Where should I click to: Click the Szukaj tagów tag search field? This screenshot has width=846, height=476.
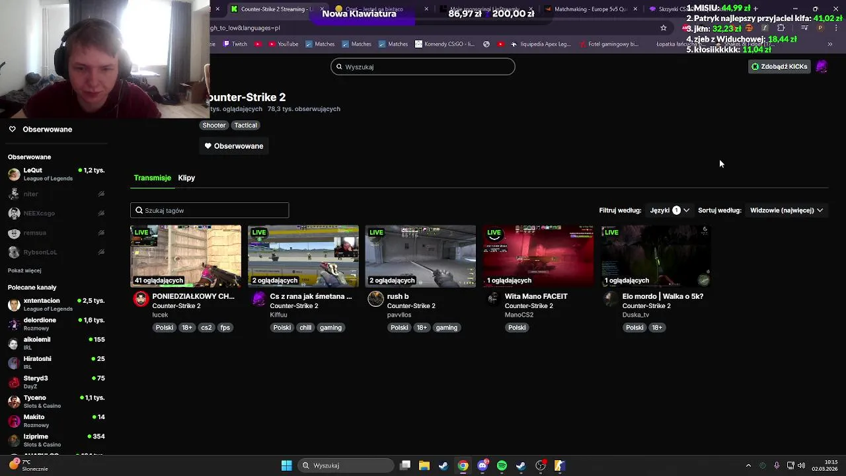(210, 210)
